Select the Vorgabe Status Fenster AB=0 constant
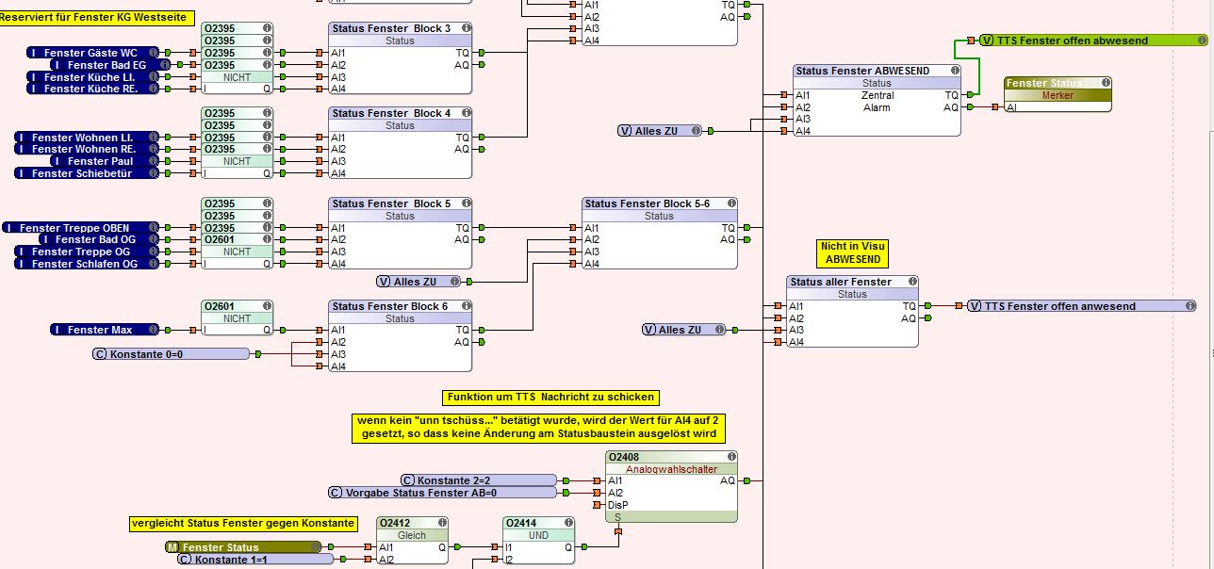Image resolution: width=1214 pixels, height=569 pixels. [x=442, y=493]
